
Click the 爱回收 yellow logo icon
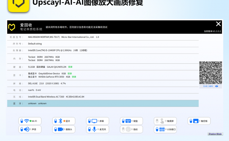(13, 27)
